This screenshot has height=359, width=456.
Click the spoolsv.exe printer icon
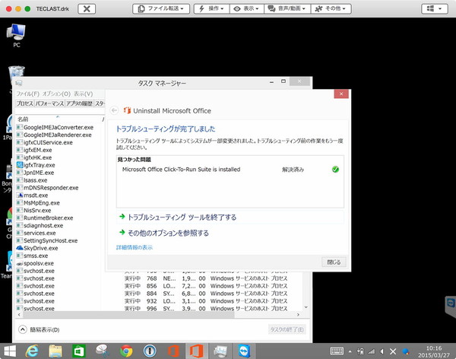point(20,263)
